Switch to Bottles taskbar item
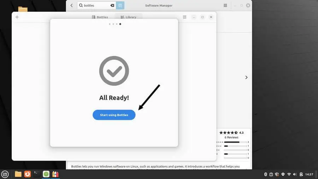The image size is (318, 179). point(55,174)
